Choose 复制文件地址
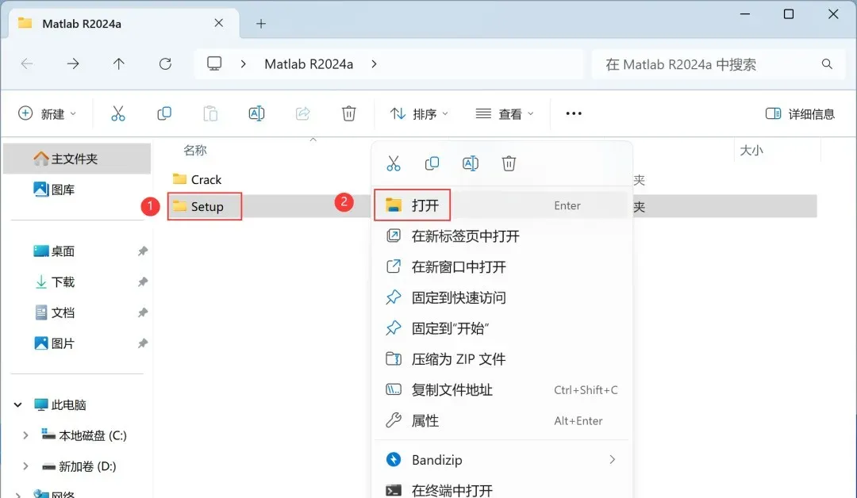This screenshot has height=498, width=857. [x=502, y=390]
